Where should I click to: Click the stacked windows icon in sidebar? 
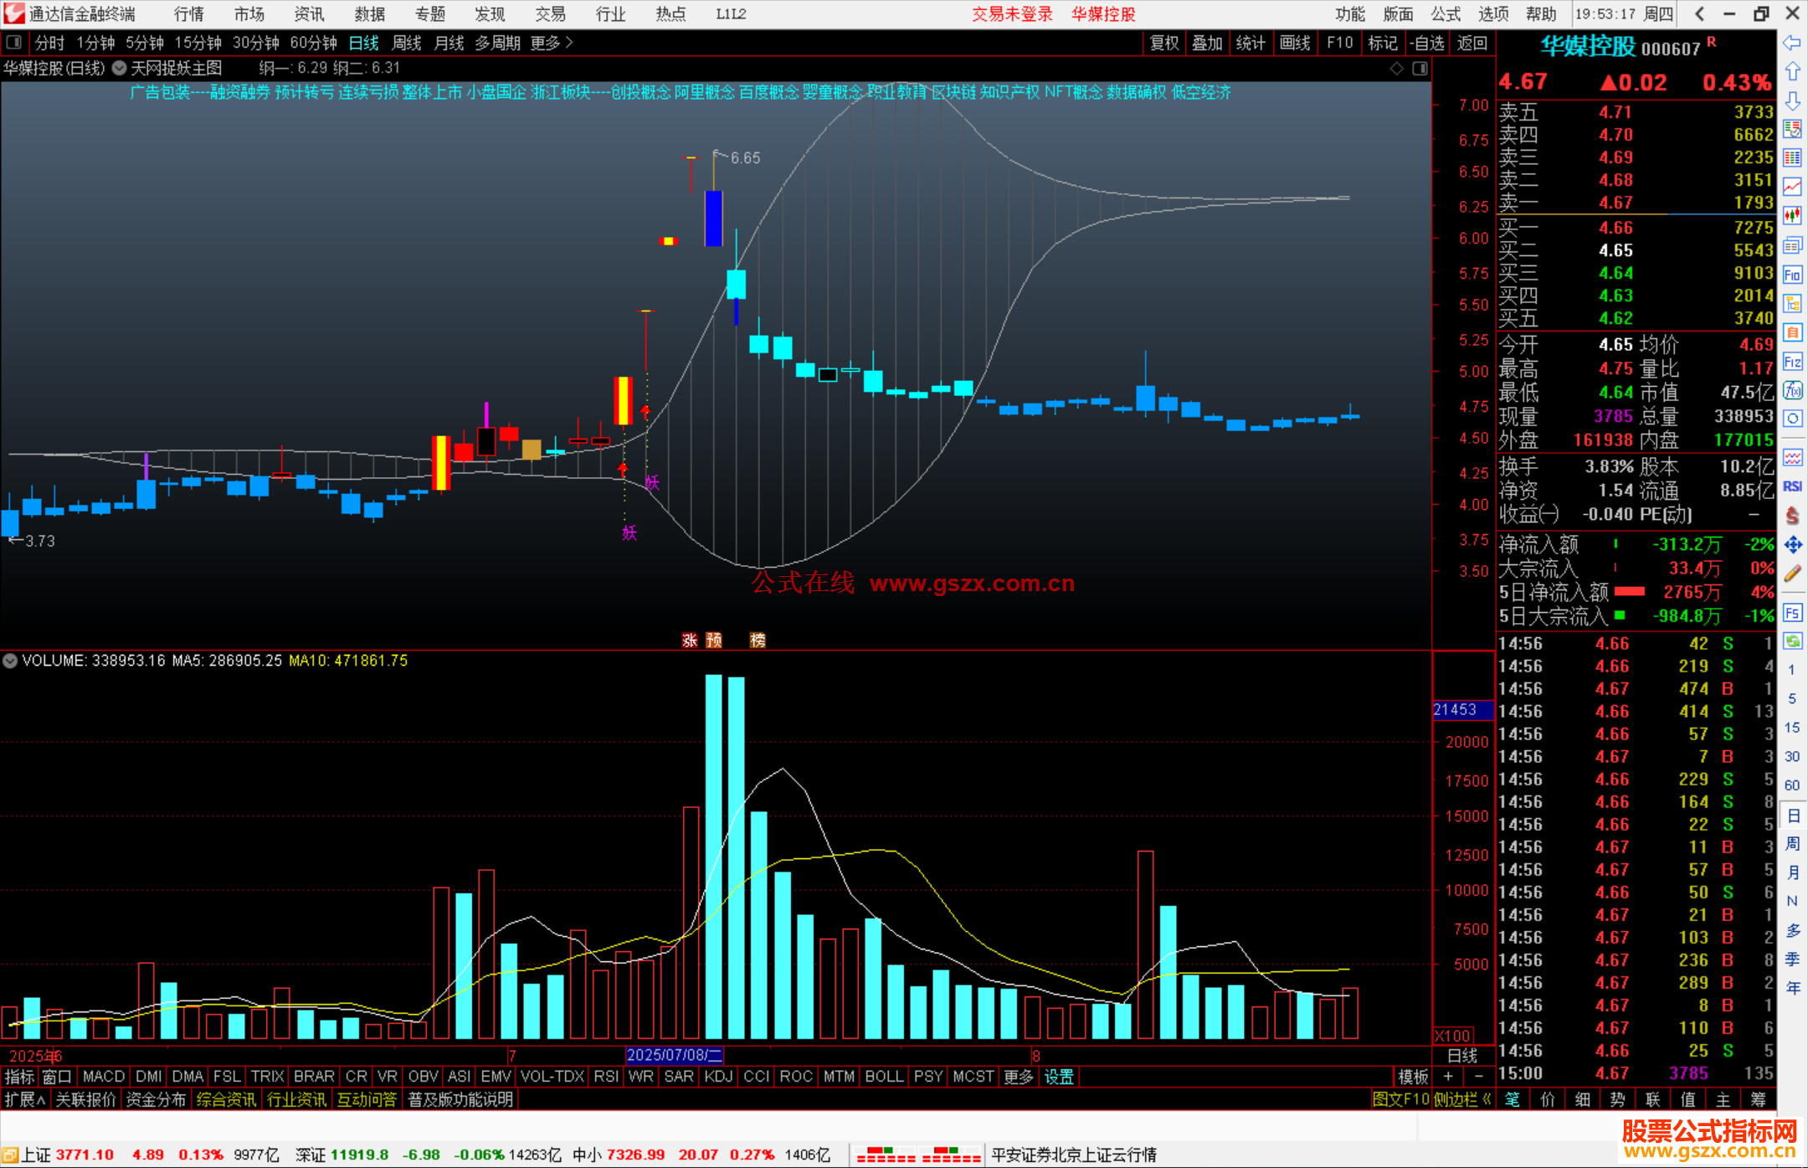coord(1792,245)
